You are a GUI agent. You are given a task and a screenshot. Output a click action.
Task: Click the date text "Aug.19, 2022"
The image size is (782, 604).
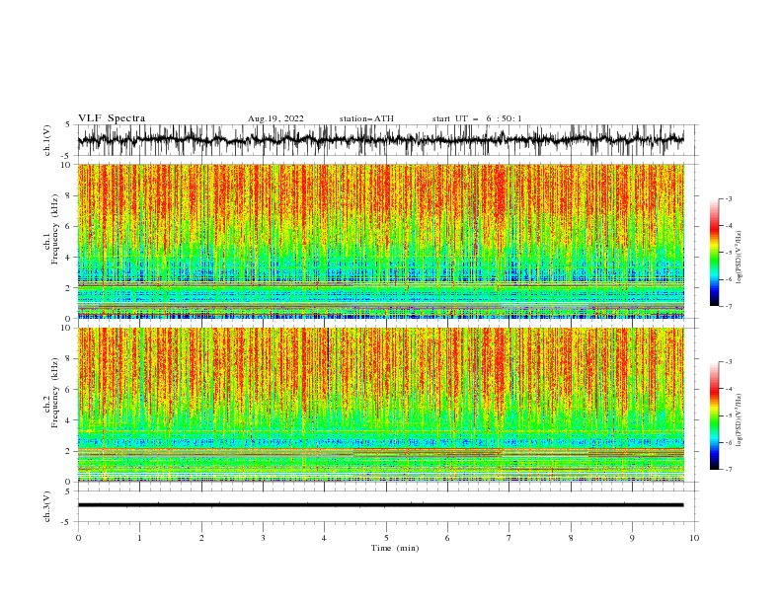coord(275,118)
